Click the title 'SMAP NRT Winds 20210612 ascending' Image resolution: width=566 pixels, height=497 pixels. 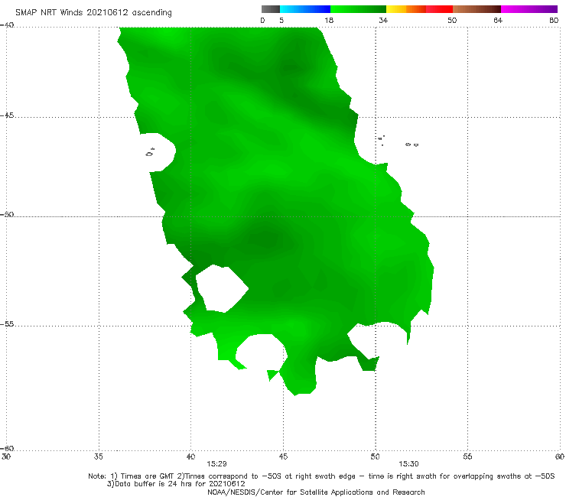[x=93, y=12]
